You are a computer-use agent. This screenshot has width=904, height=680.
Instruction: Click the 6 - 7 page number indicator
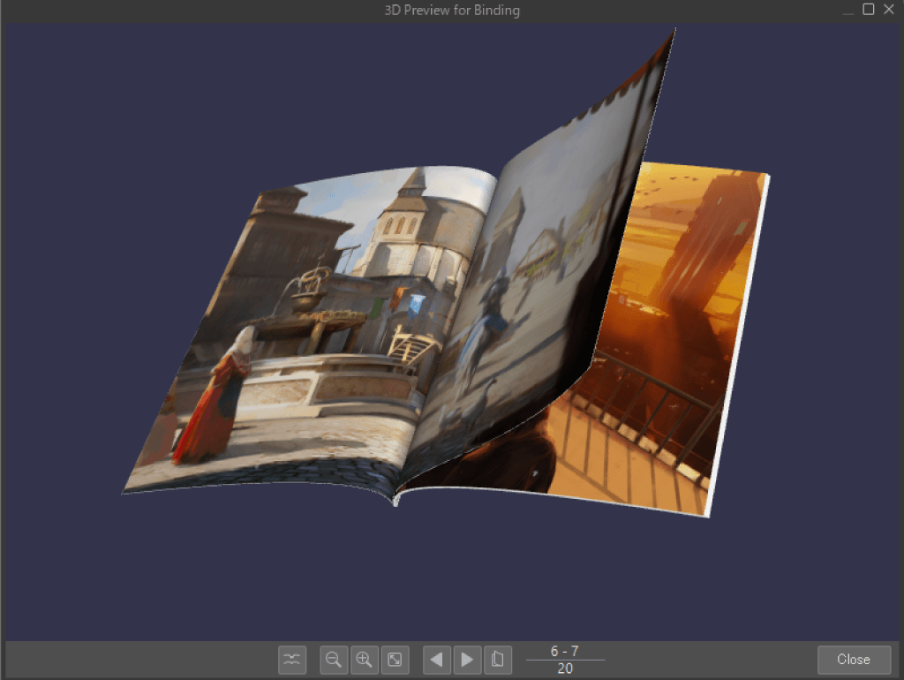[x=565, y=651]
